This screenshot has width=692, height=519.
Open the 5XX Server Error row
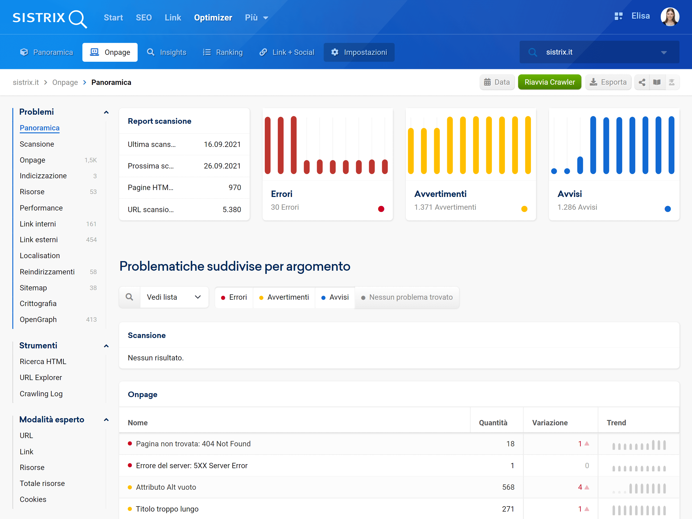click(399, 466)
